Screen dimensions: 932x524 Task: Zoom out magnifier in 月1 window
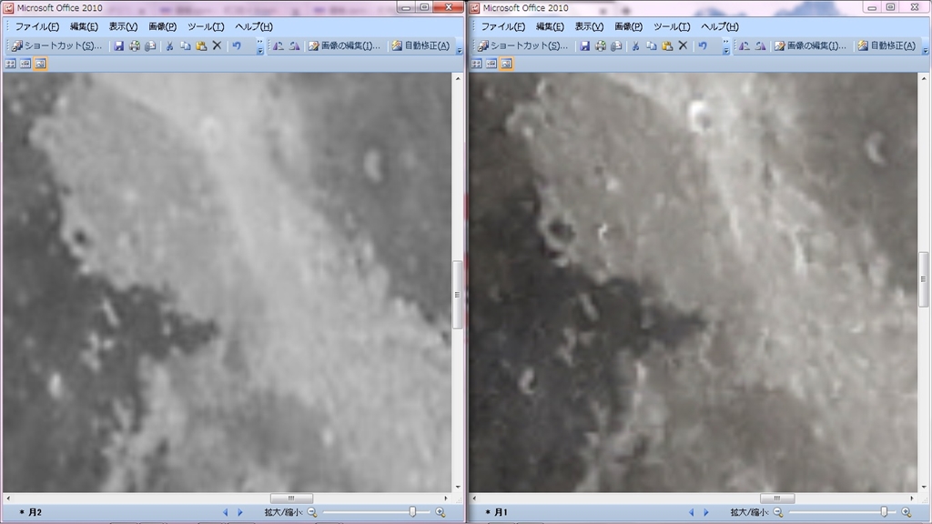(x=778, y=512)
